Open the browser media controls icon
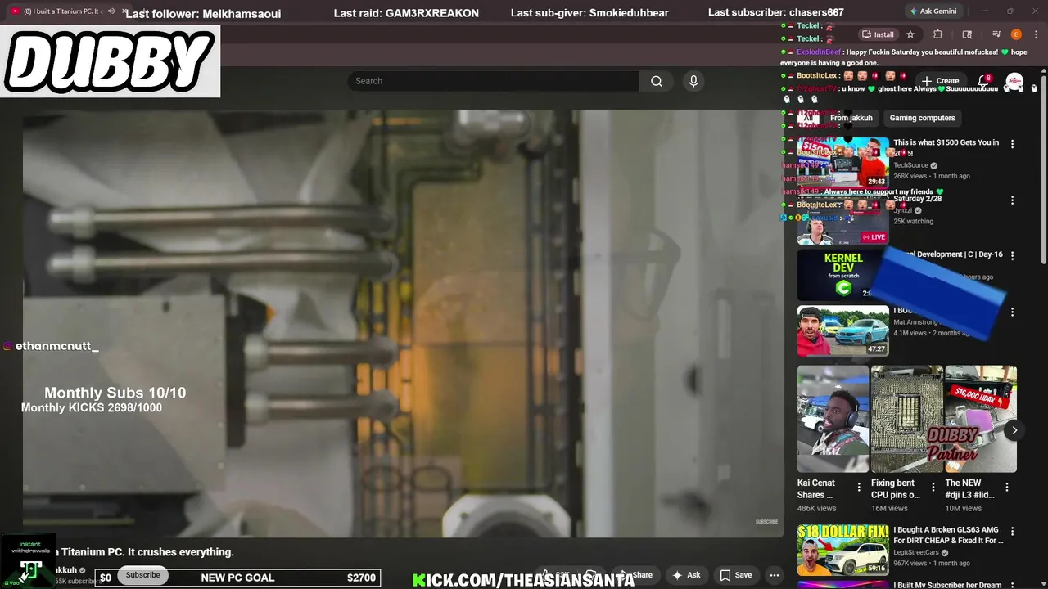Viewport: 1048px width, 589px height. point(996,34)
